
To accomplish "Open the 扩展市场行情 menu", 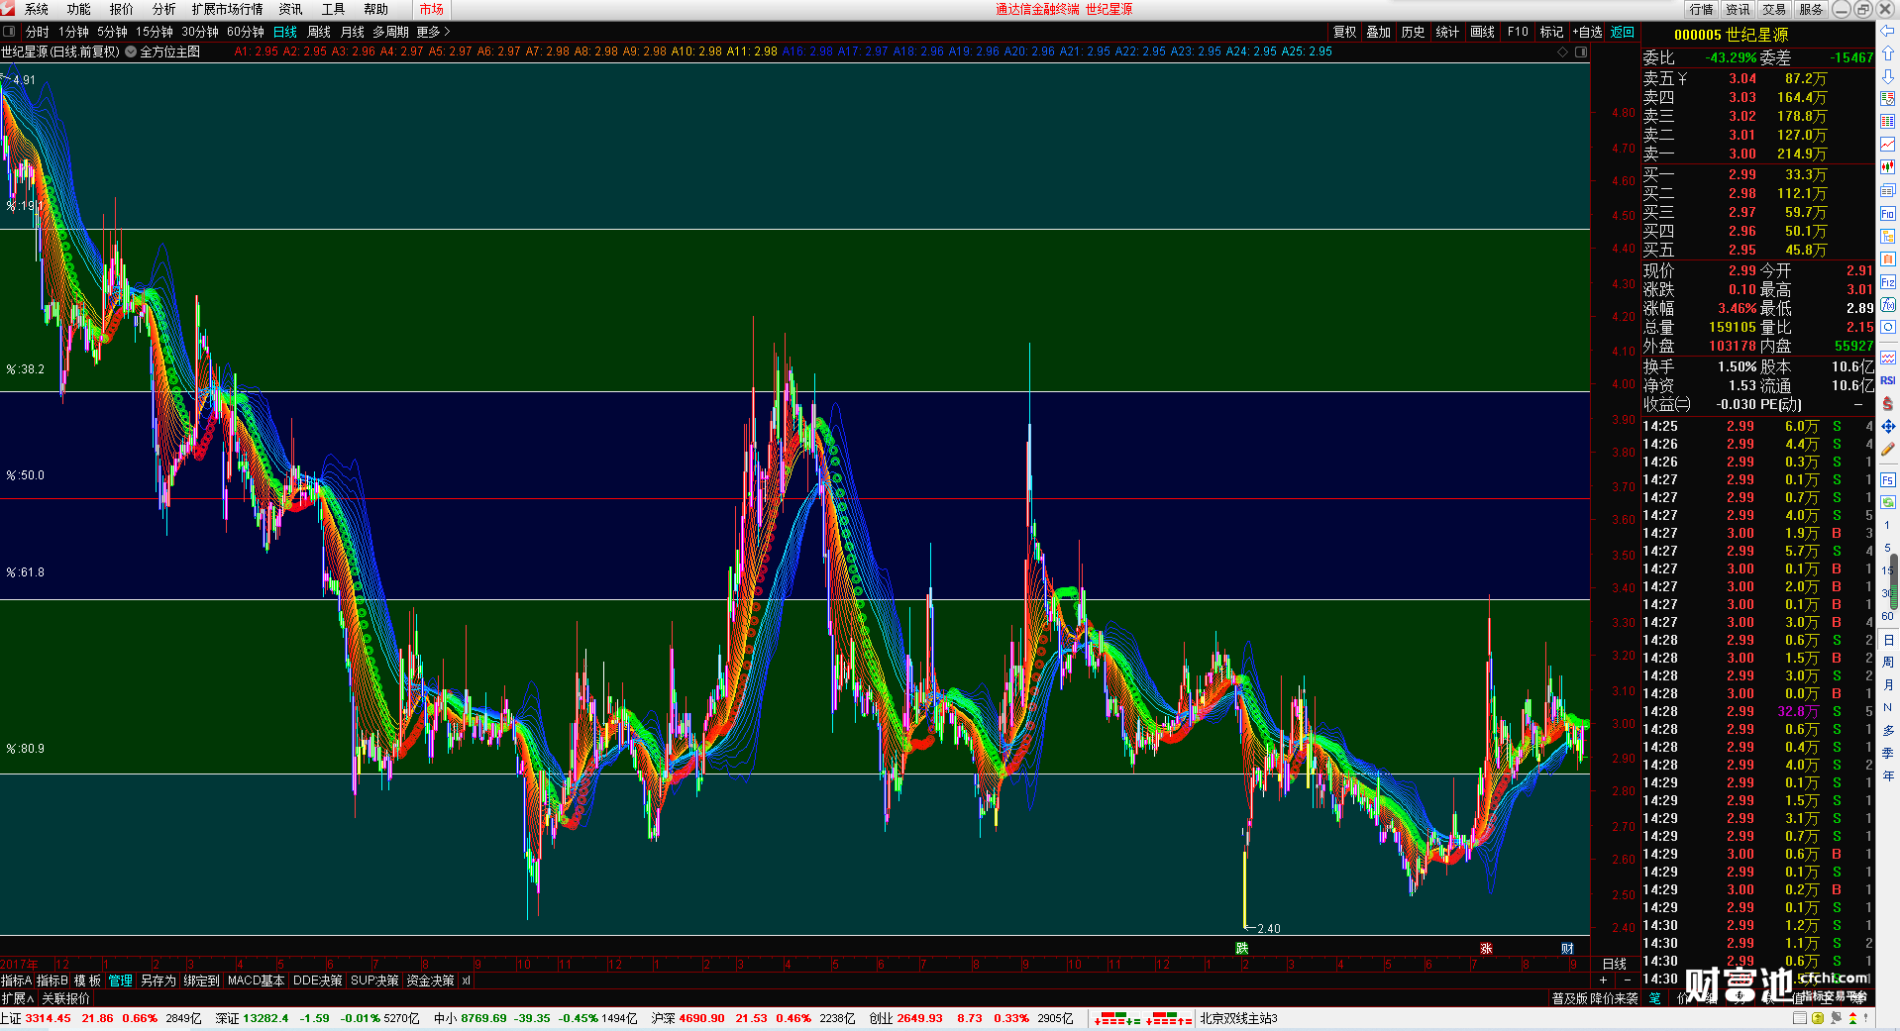I will (x=228, y=9).
